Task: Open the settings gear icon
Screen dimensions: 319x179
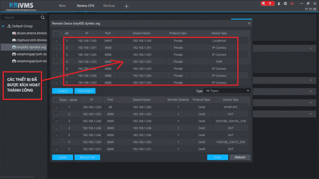Action: click(x=285, y=4)
